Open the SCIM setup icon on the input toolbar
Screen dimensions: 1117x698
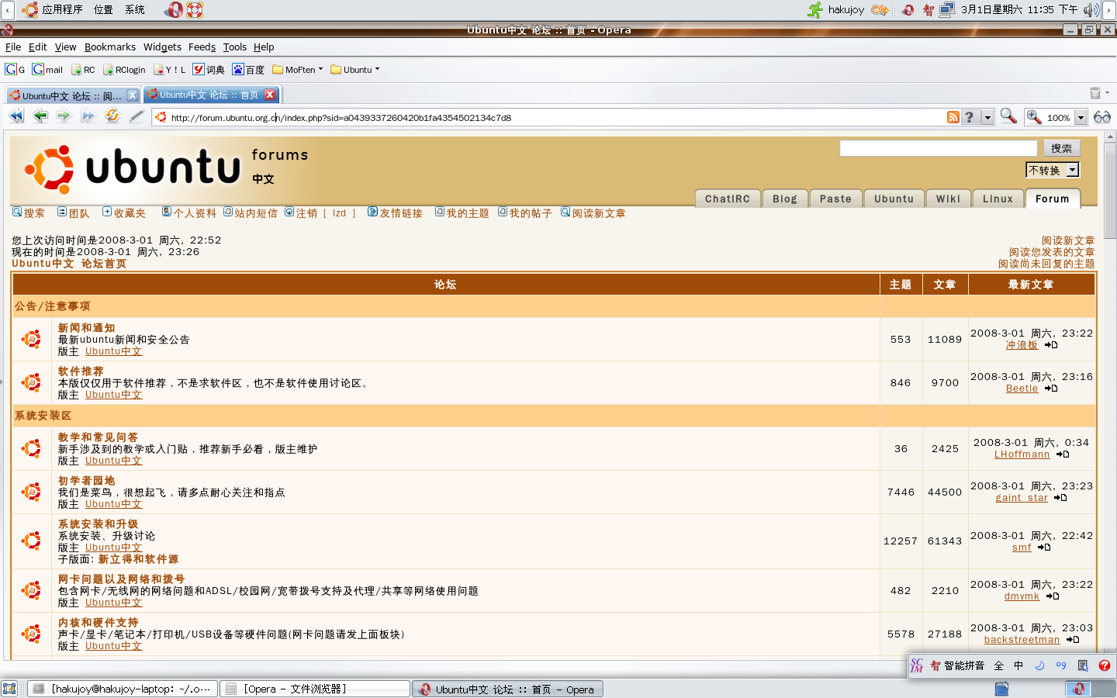coord(1083,665)
